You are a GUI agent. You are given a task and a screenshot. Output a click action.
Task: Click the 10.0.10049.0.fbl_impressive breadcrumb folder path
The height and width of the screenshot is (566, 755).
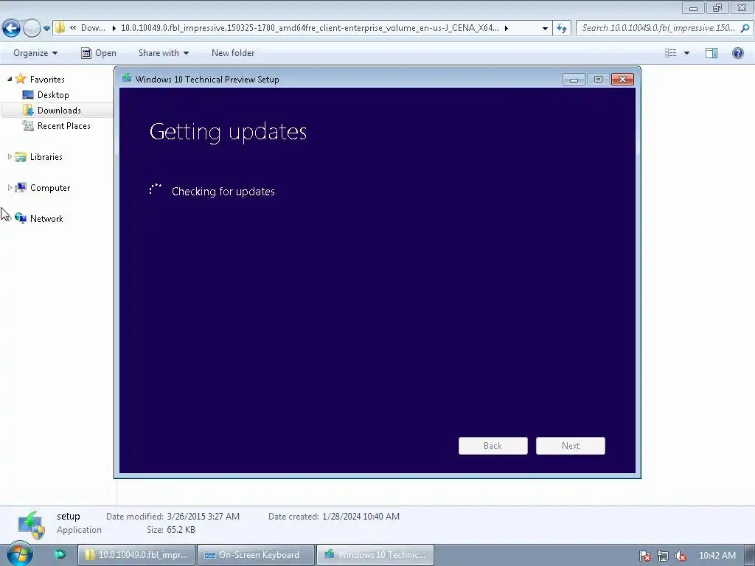tap(310, 28)
